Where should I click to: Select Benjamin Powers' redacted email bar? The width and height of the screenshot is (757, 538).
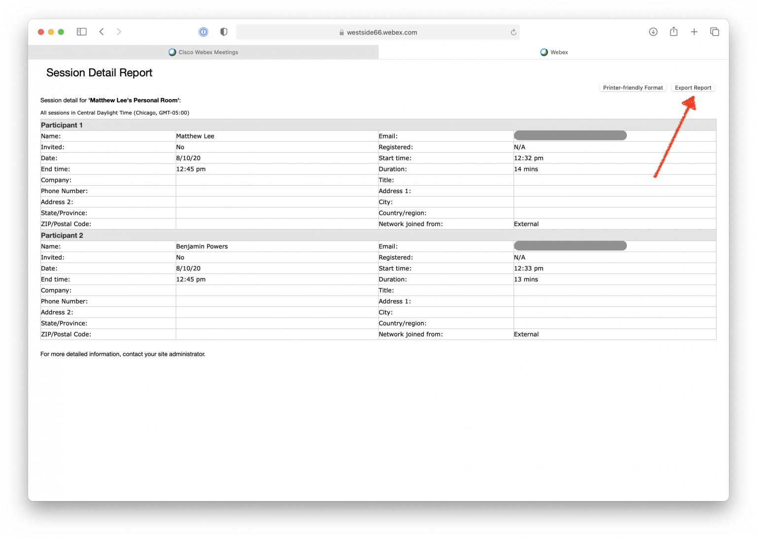570,245
